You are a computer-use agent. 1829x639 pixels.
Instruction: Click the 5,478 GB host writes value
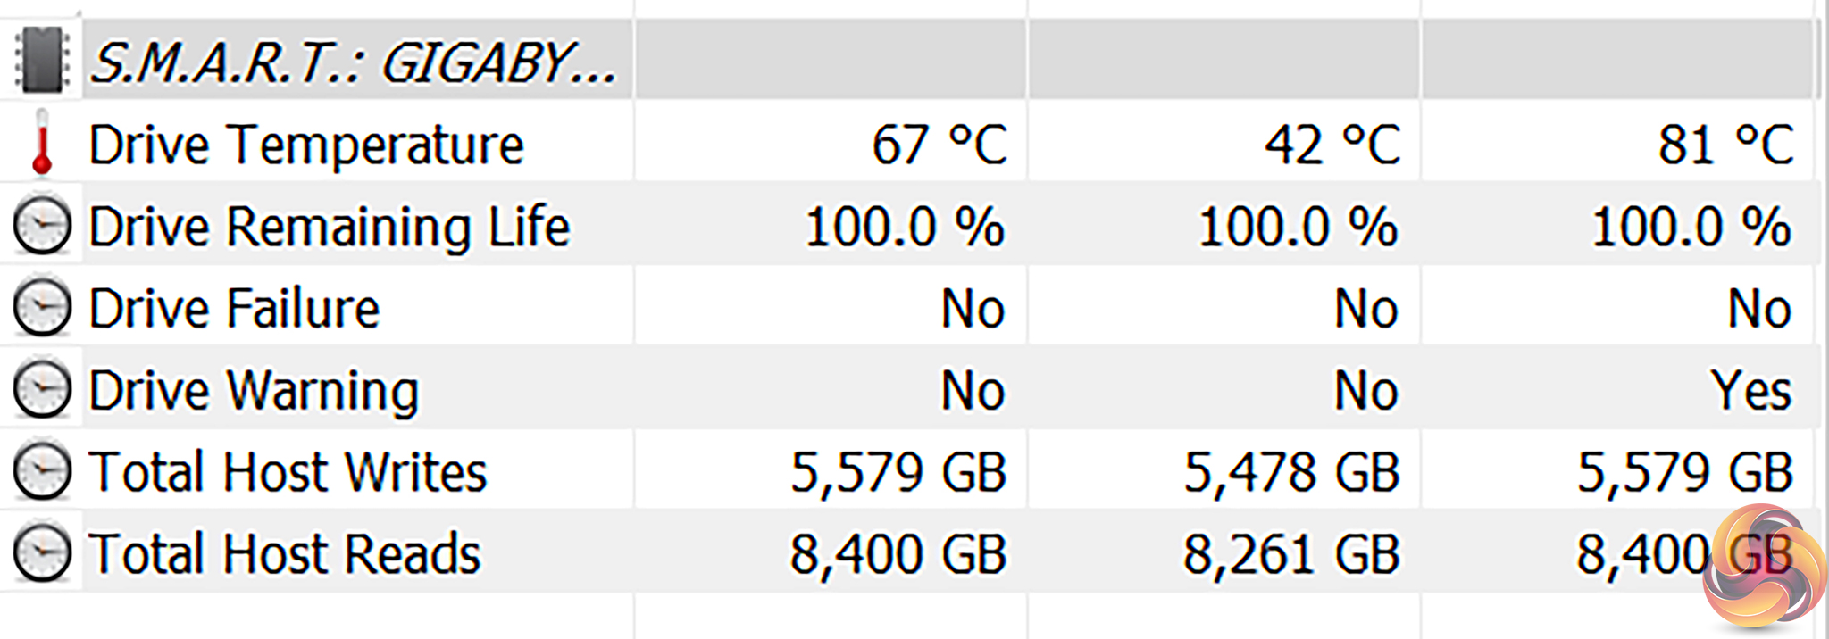[x=1291, y=472]
